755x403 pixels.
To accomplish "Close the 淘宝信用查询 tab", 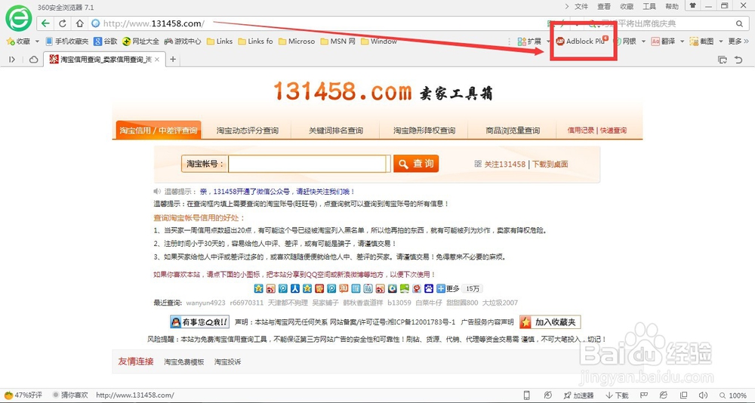I will click(157, 59).
